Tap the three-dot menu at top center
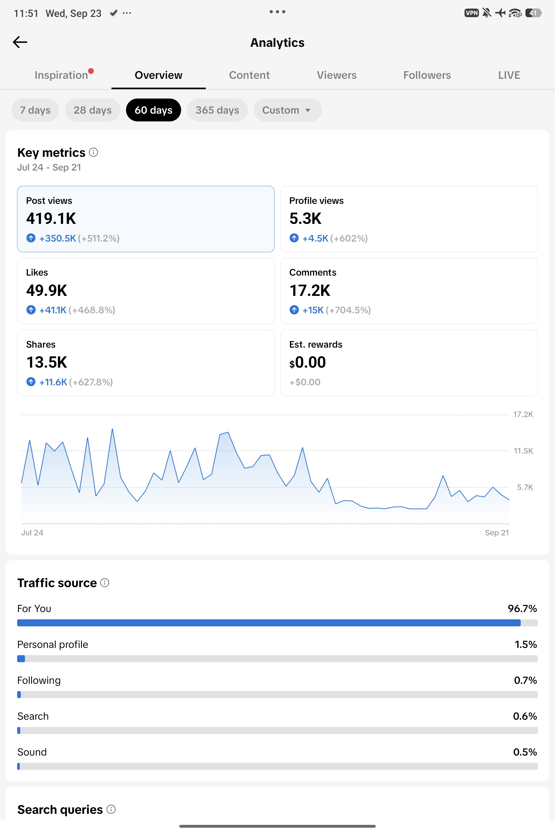 coord(277,12)
